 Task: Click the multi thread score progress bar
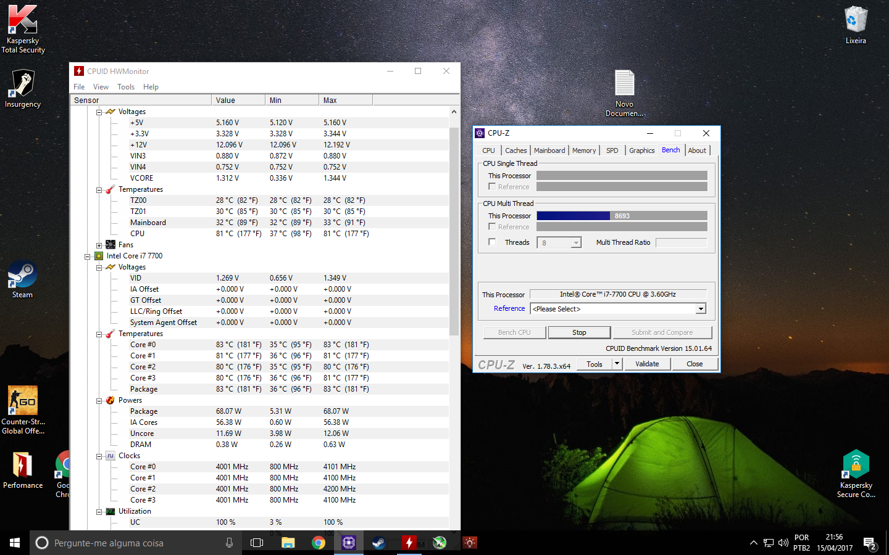coord(622,216)
